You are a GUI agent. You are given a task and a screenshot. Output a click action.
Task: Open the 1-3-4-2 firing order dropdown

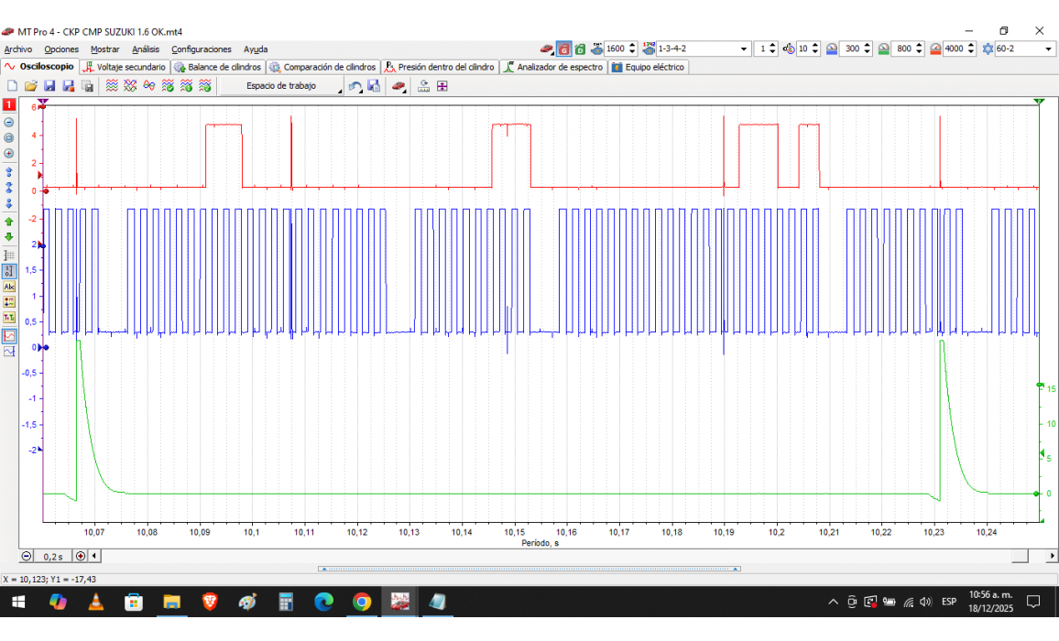743,49
